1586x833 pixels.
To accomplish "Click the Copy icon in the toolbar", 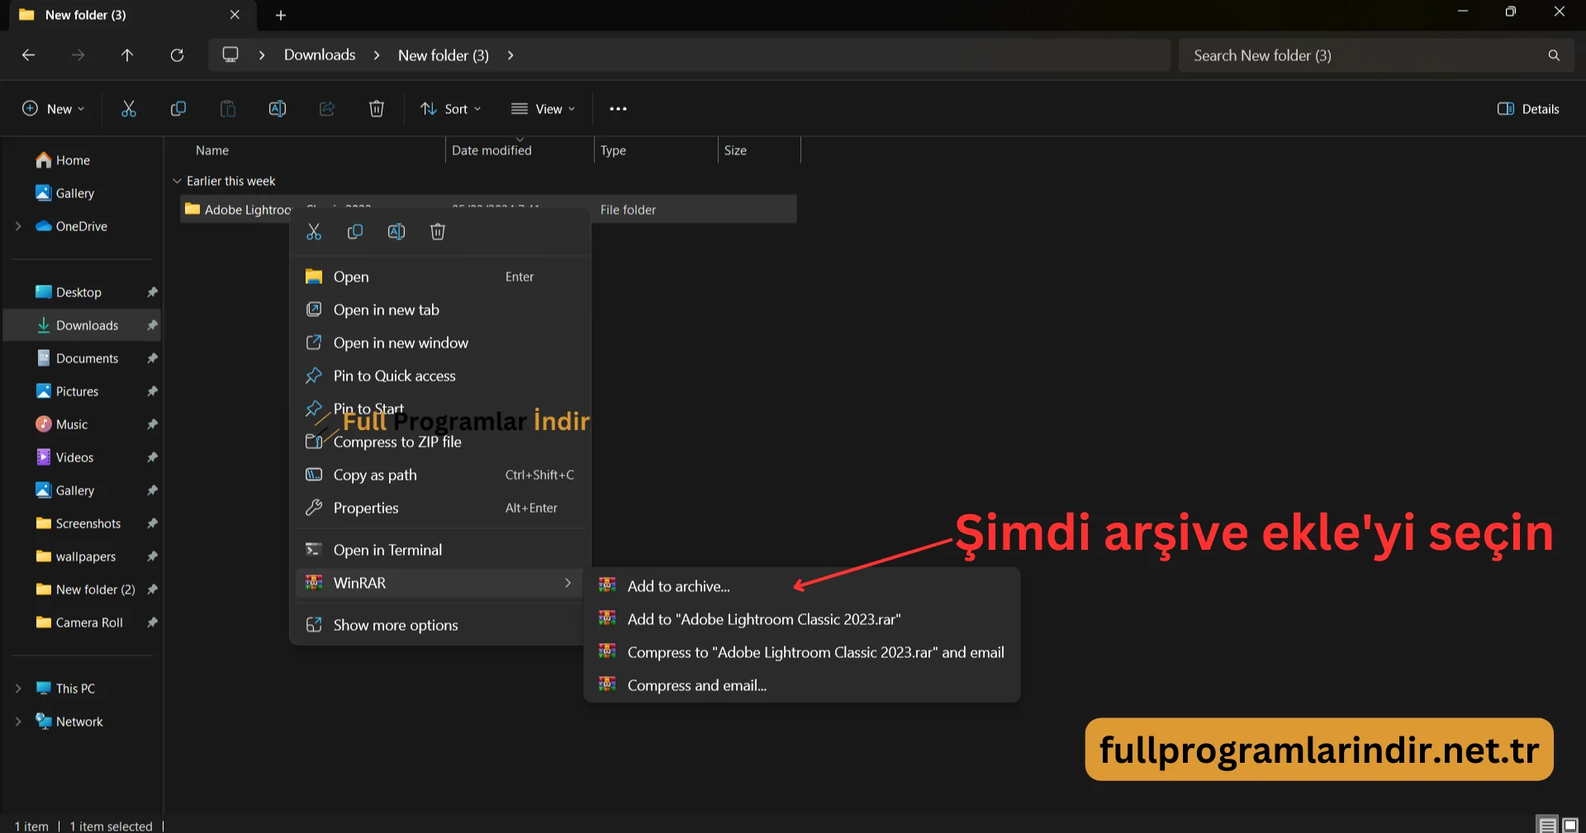I will pyautogui.click(x=178, y=109).
